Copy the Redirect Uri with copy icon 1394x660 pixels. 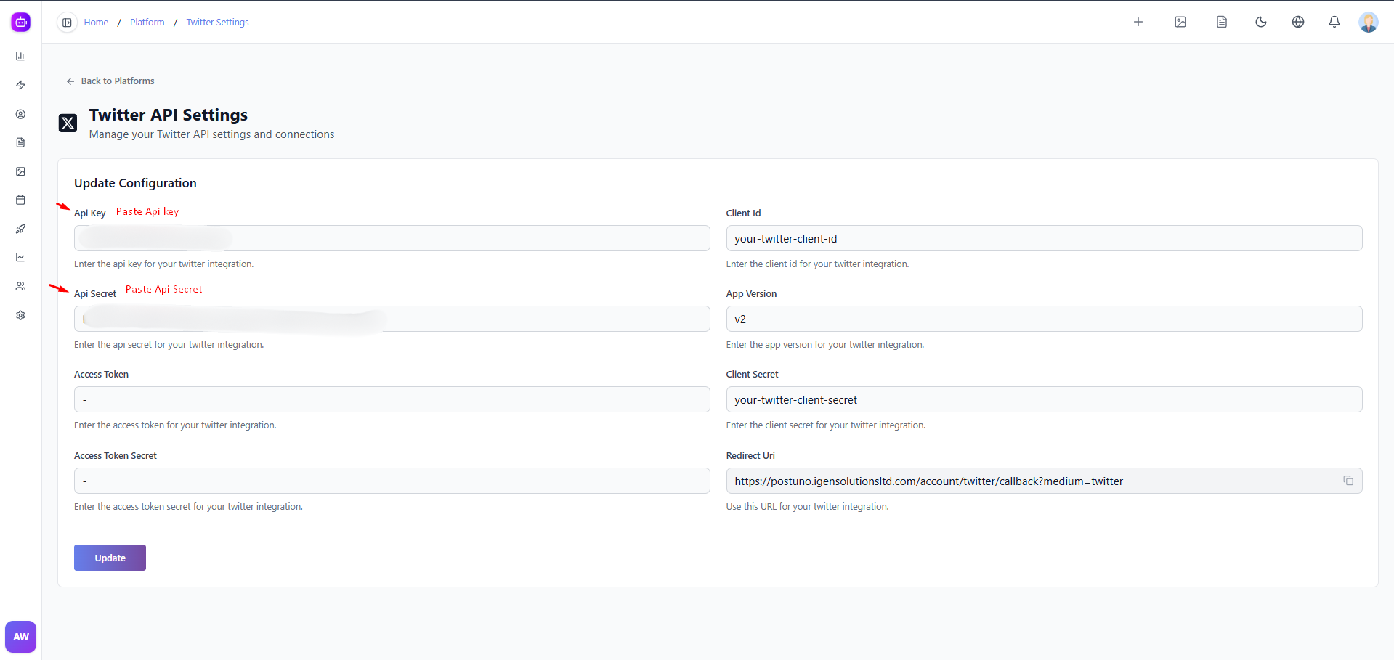[1348, 481]
